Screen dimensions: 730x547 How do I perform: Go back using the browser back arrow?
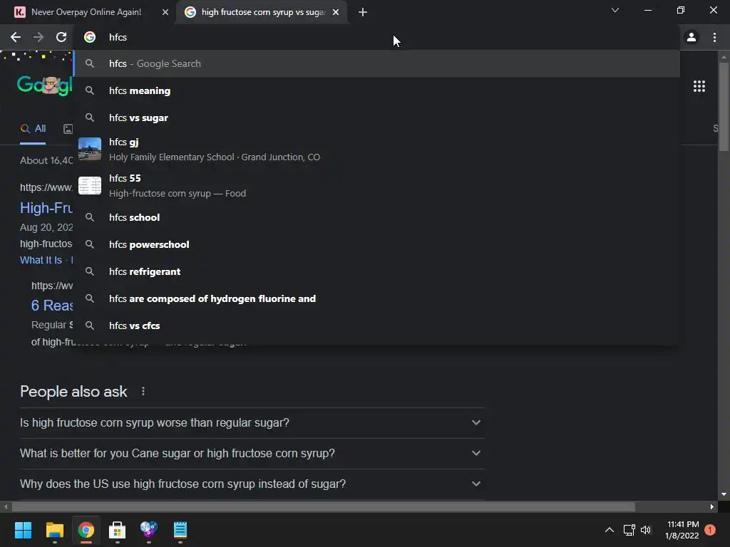[16, 37]
